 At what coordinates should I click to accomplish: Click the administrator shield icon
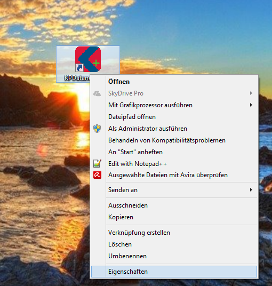(x=97, y=129)
